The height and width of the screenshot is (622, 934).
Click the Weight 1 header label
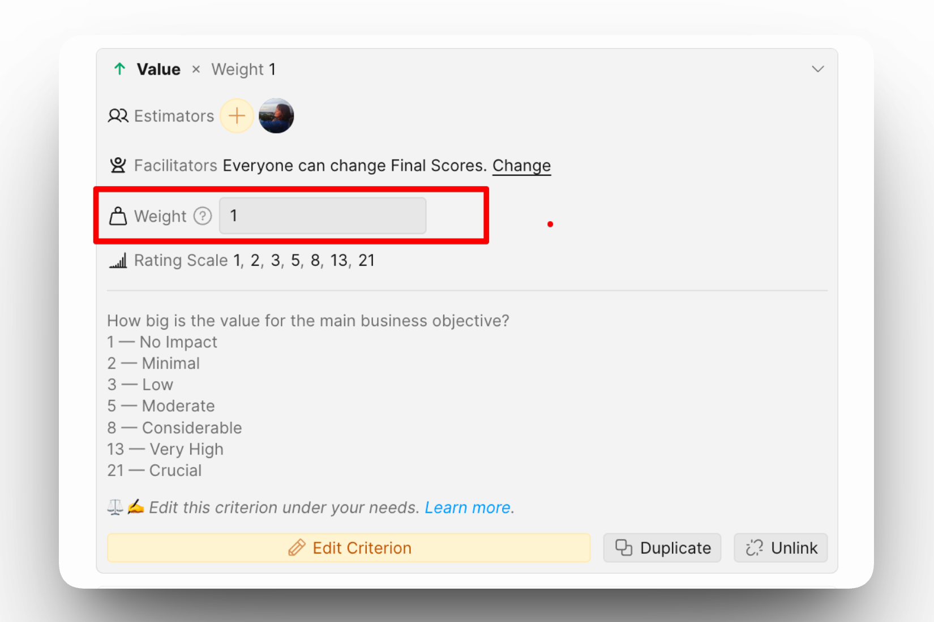pos(243,70)
